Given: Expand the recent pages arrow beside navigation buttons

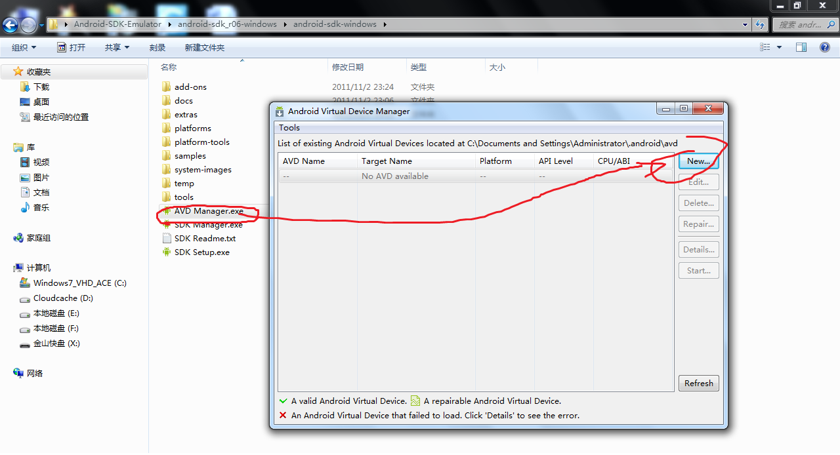Looking at the screenshot, I should point(41,25).
